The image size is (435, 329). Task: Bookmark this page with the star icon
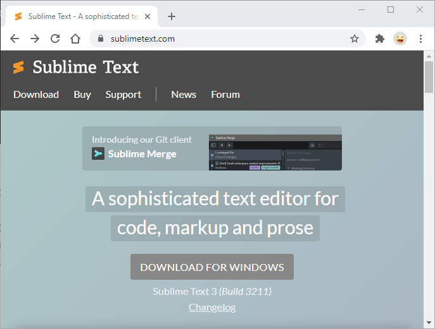pos(355,39)
